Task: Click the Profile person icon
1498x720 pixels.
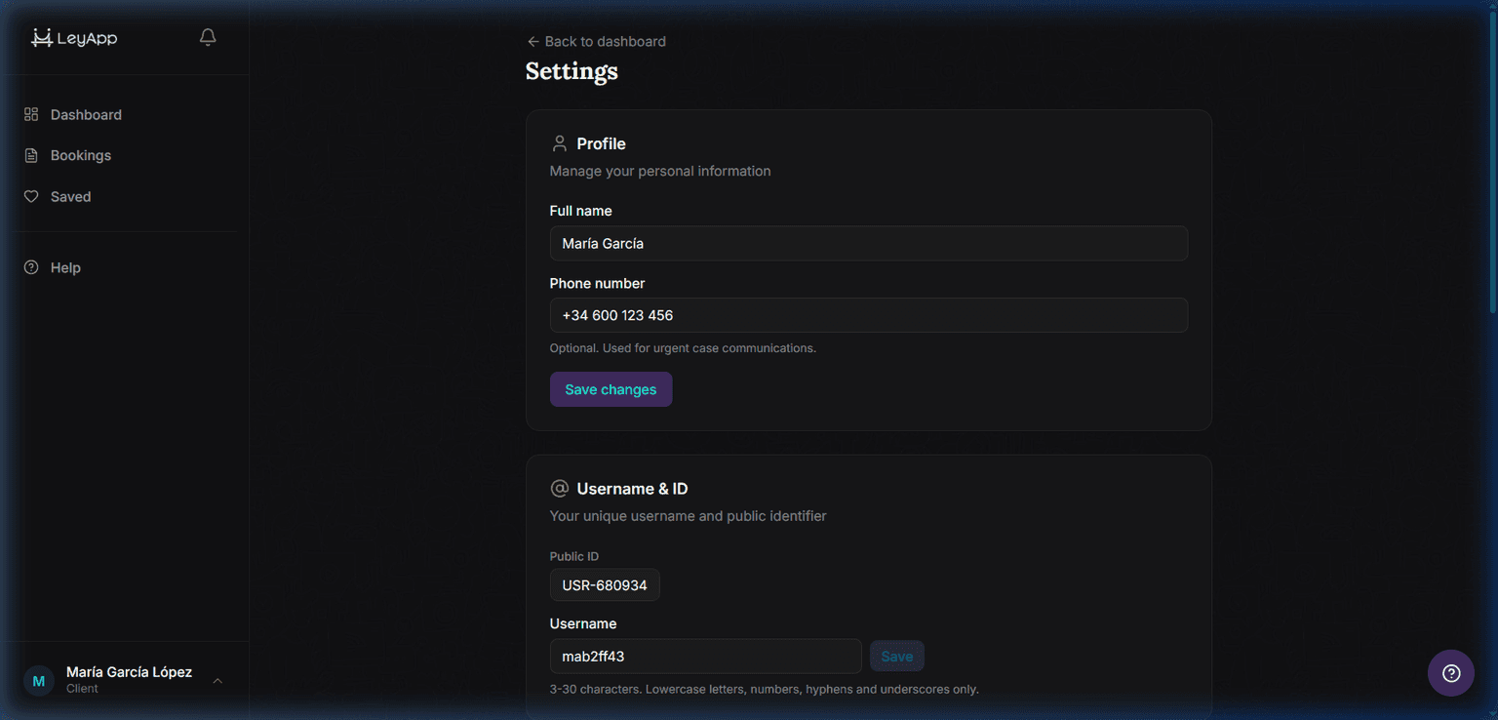Action: click(x=559, y=142)
